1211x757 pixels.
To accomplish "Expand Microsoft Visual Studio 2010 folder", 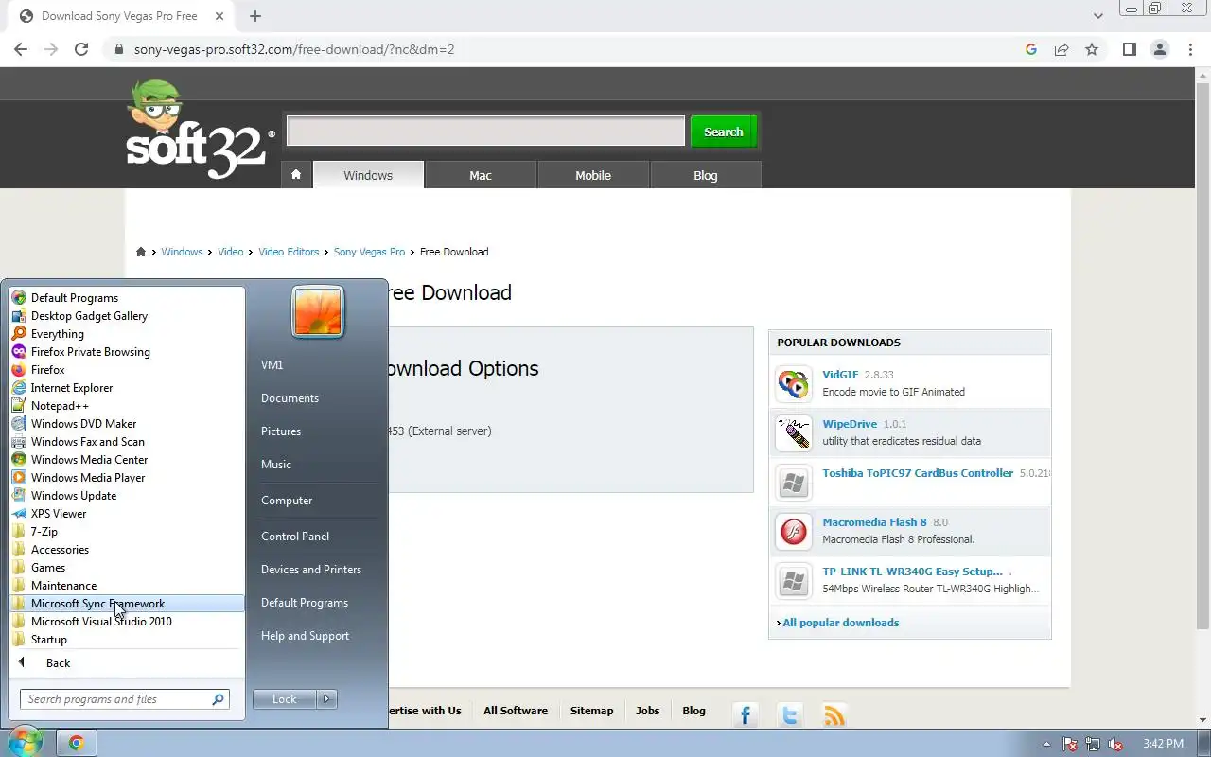I will [127, 622].
